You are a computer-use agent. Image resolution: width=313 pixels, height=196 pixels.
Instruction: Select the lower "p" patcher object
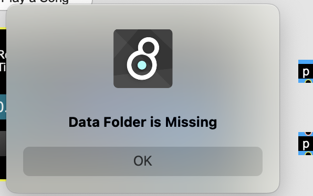coord(306,144)
